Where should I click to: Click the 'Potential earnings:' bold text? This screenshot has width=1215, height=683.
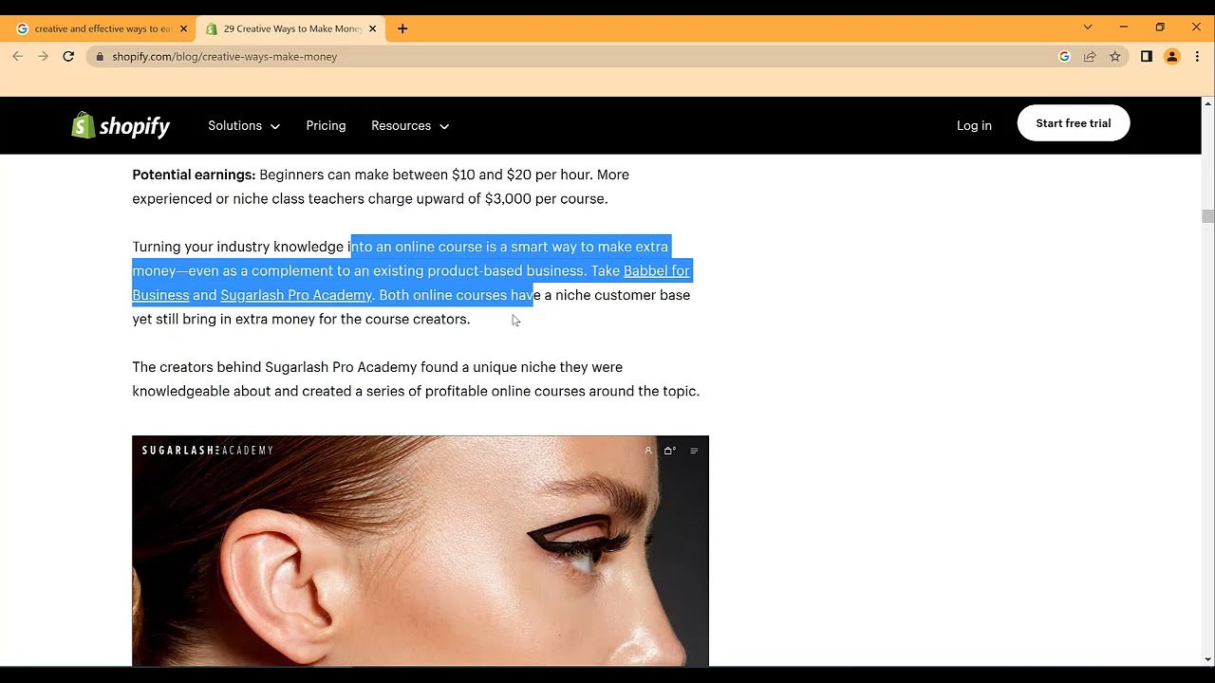pyautogui.click(x=194, y=175)
